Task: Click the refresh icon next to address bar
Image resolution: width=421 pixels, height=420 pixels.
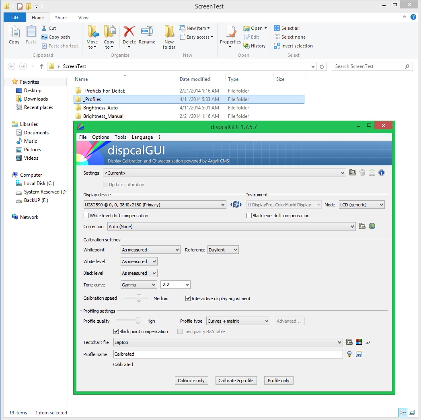Action: [322, 66]
